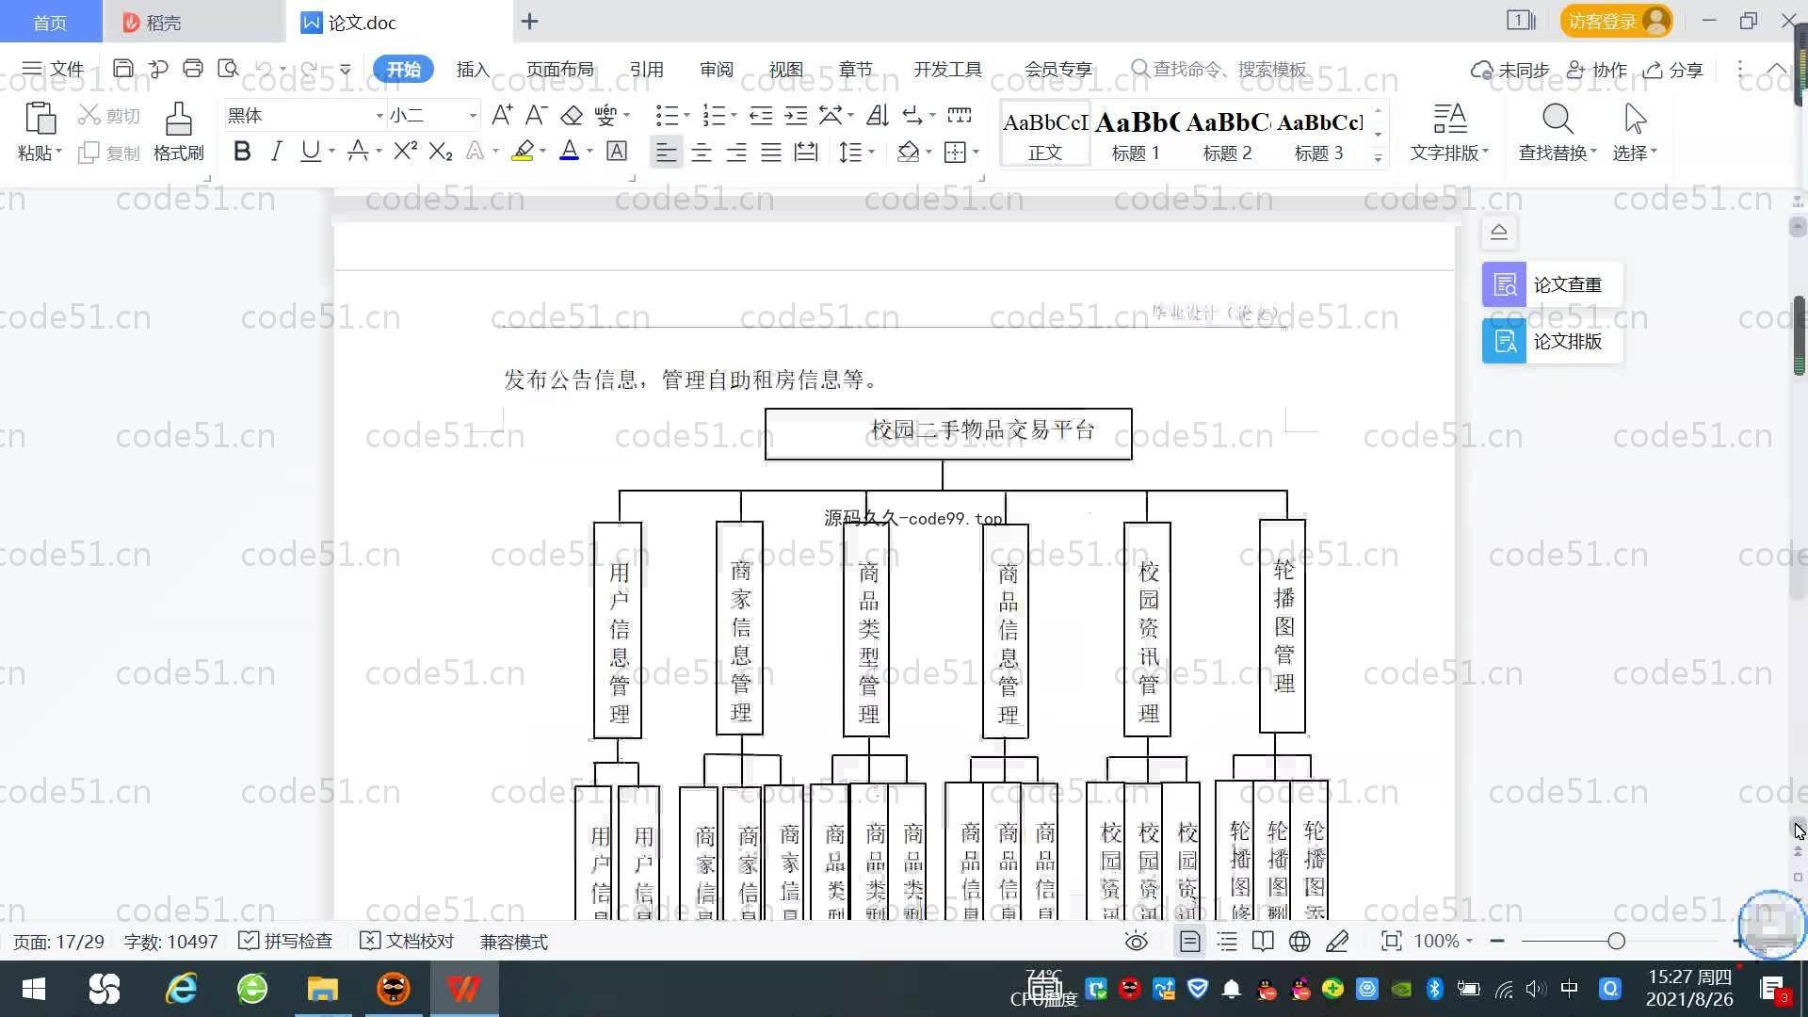Toggle page view mode

point(1190,941)
